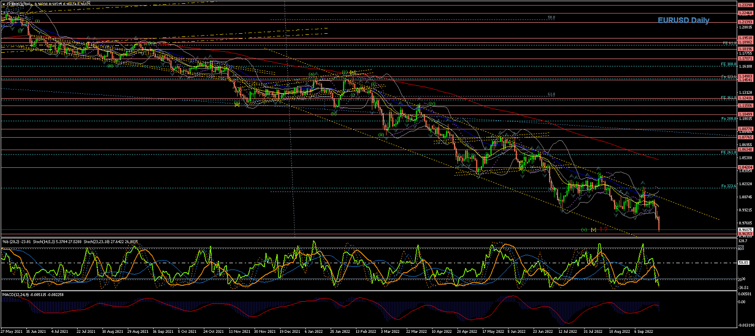755x336 pixels.
Task: Click the 27 May 2021 date on timeline
Action: point(12,332)
